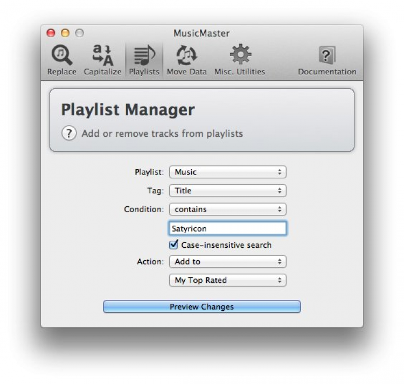Toggle Case-insensitive search checkbox
404x384 pixels.
(x=173, y=245)
